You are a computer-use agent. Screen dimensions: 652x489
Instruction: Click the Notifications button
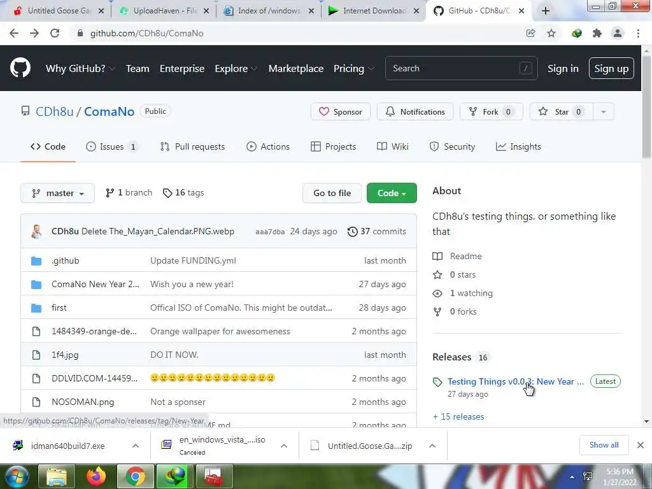coord(415,111)
